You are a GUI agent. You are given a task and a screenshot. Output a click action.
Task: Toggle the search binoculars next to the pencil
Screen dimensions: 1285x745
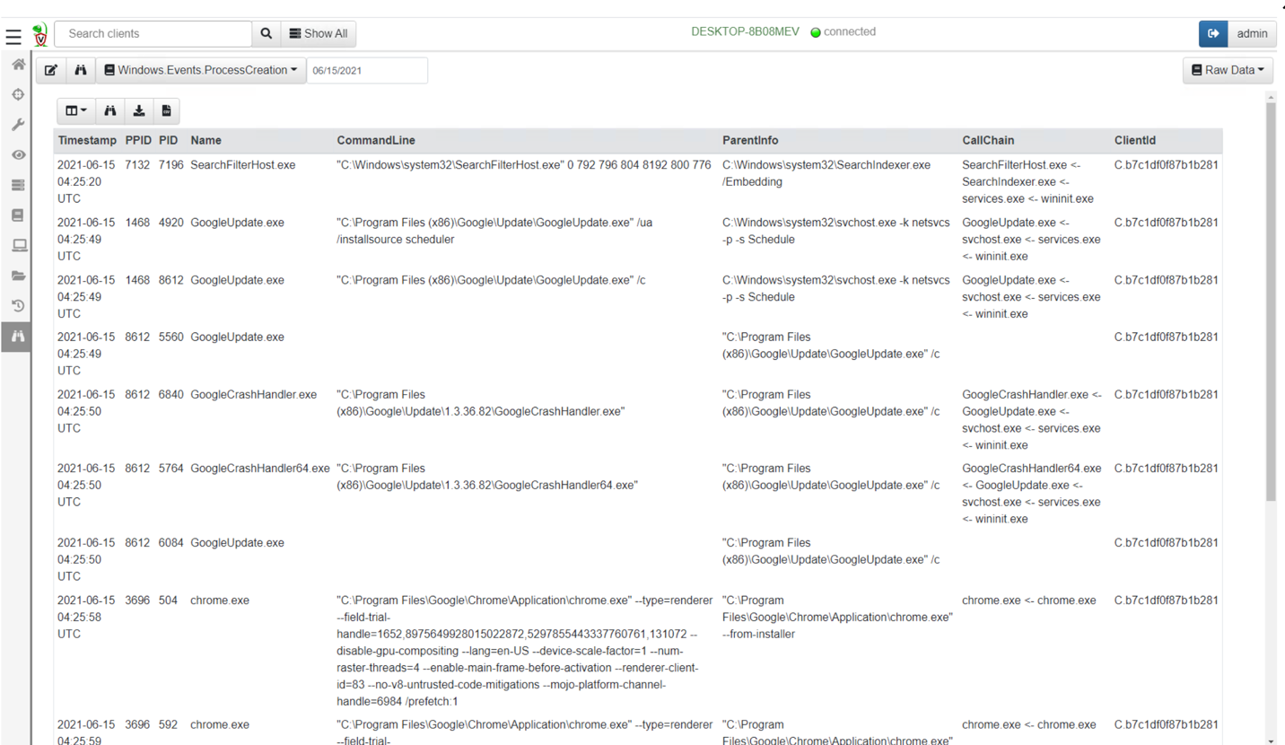(x=80, y=70)
